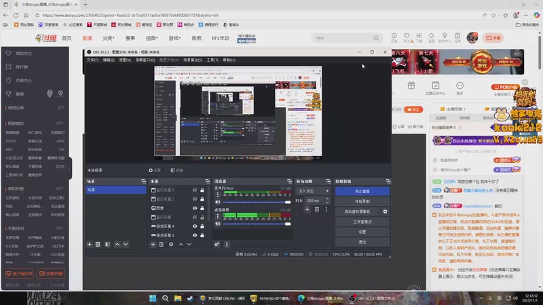Open the 视图(V) menu in OBS
Viewport: 543px width, 305px height.
125,60
